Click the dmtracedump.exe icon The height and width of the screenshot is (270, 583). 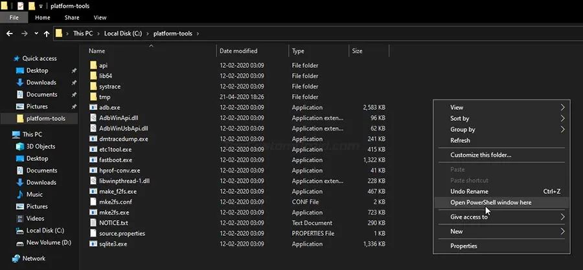[93, 139]
